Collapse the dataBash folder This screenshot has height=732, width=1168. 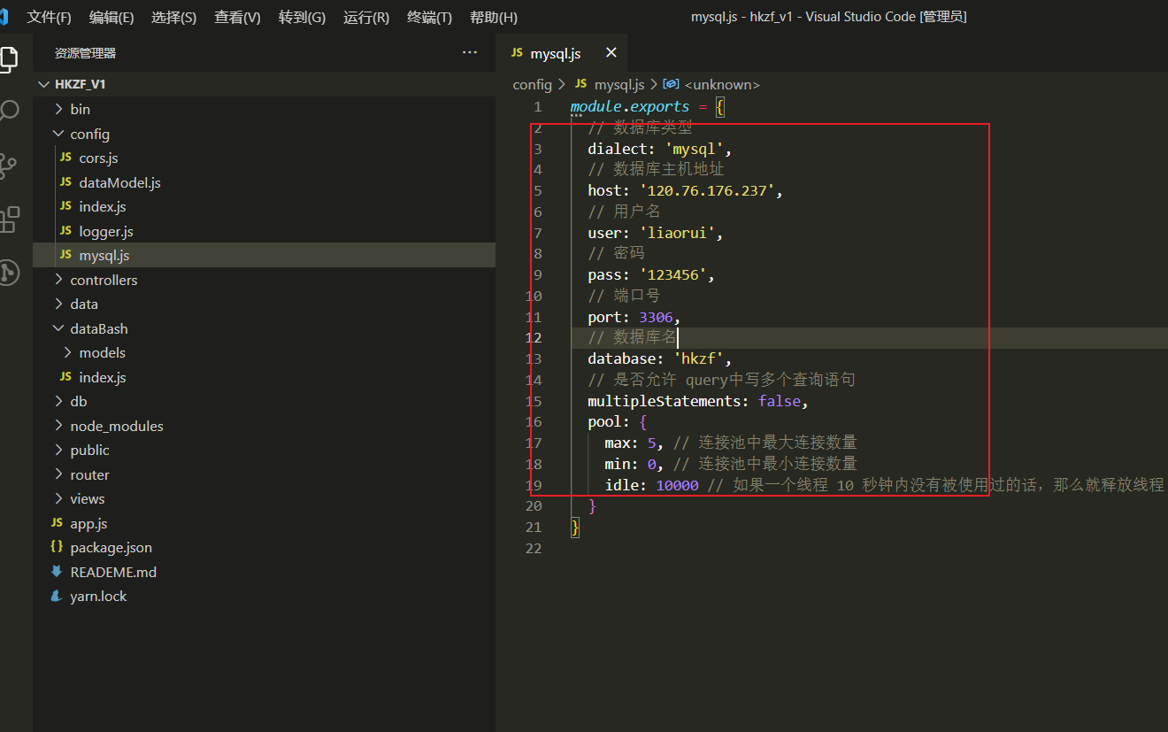[x=58, y=328]
